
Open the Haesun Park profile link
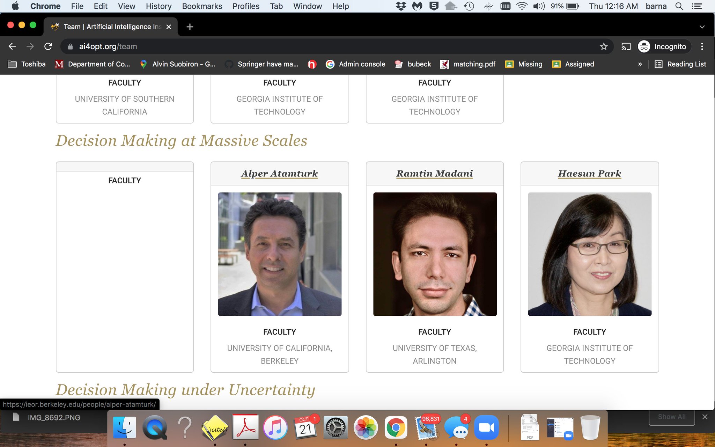[x=589, y=174]
